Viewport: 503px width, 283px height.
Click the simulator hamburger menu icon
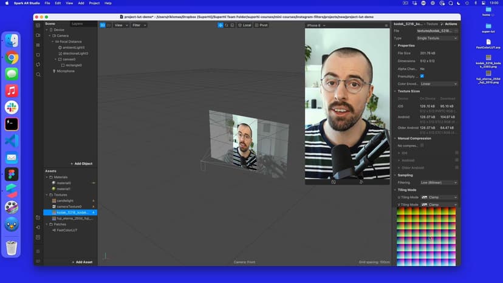coord(386,26)
